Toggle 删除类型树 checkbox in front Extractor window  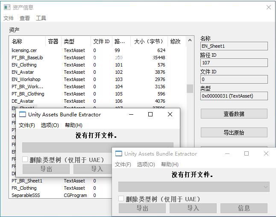[121, 199]
